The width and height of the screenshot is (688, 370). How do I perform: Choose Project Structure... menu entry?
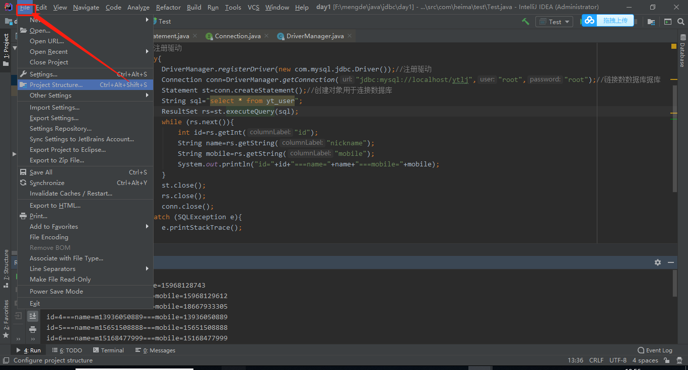click(85, 84)
